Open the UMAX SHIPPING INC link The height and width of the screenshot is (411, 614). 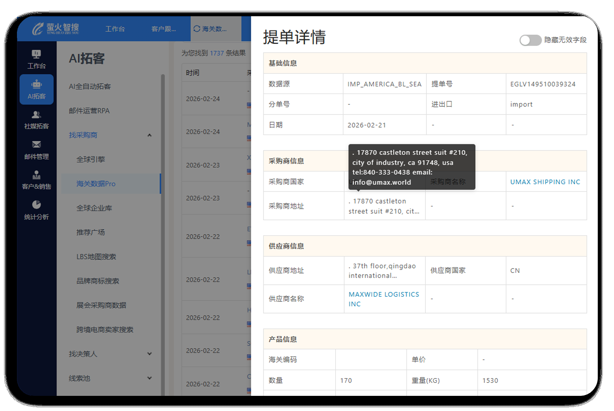[545, 182]
